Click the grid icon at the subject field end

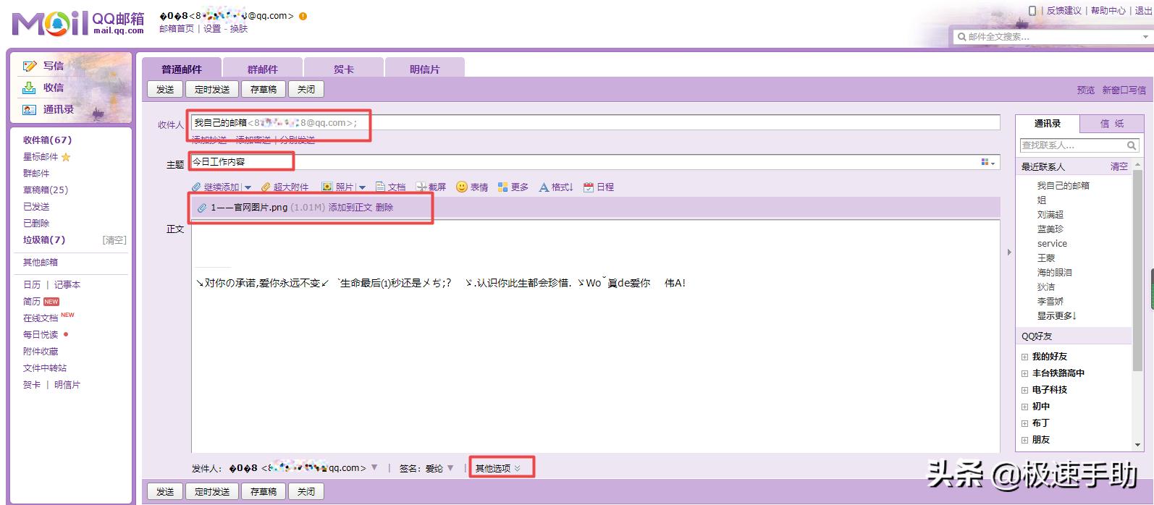988,162
